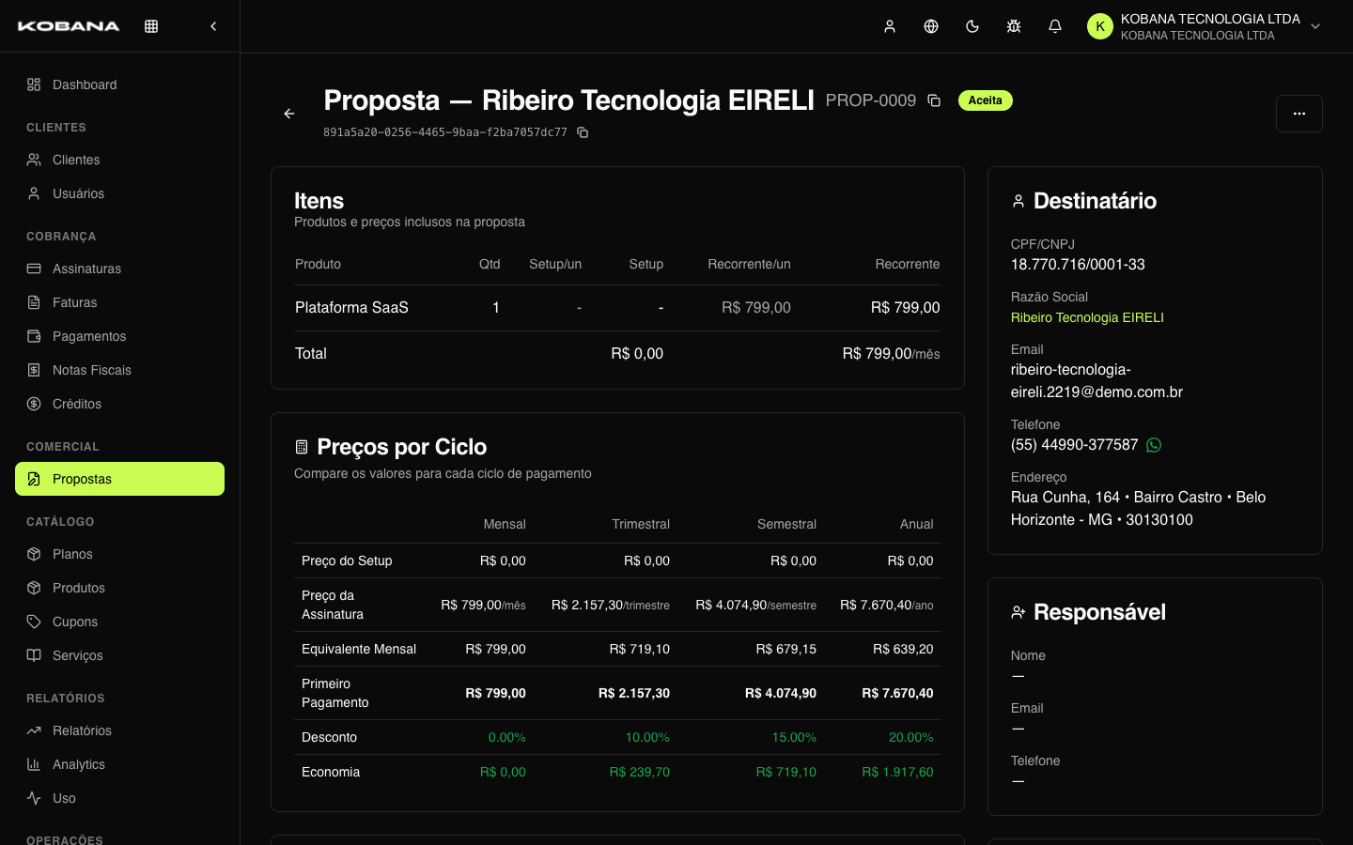This screenshot has width=1353, height=845.
Task: Click the Notas Fiscais icon
Action: point(34,370)
